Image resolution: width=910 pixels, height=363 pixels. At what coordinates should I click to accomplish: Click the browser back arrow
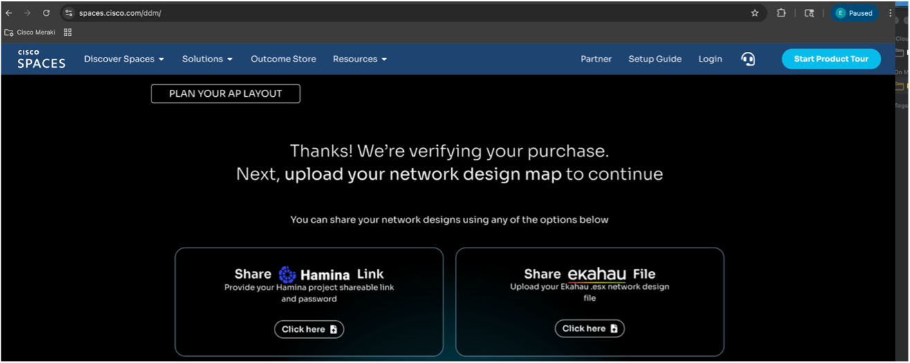click(9, 13)
